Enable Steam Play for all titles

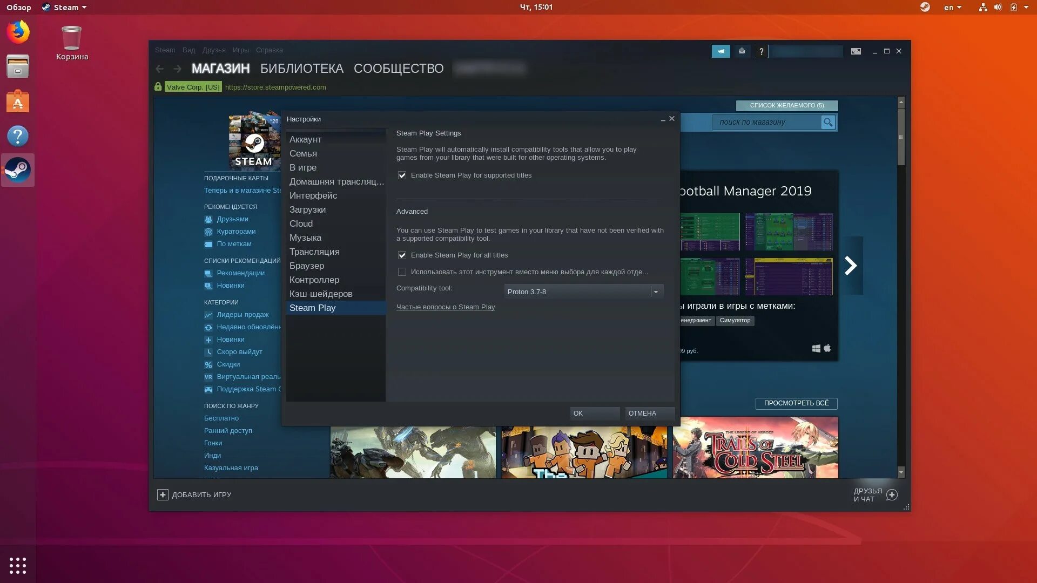402,255
